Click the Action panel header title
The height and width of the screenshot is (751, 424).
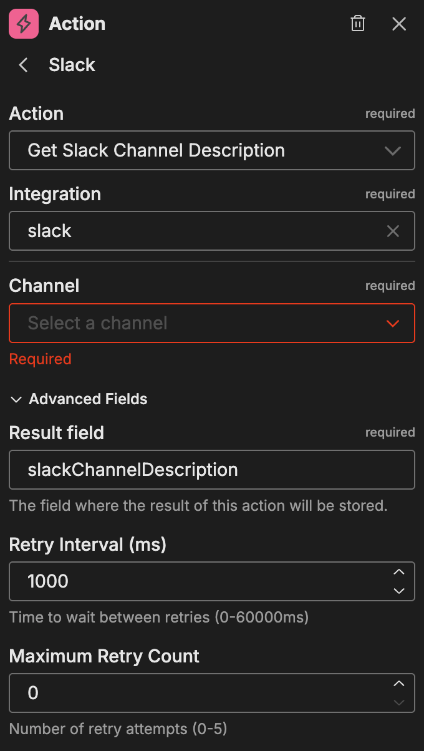(77, 24)
